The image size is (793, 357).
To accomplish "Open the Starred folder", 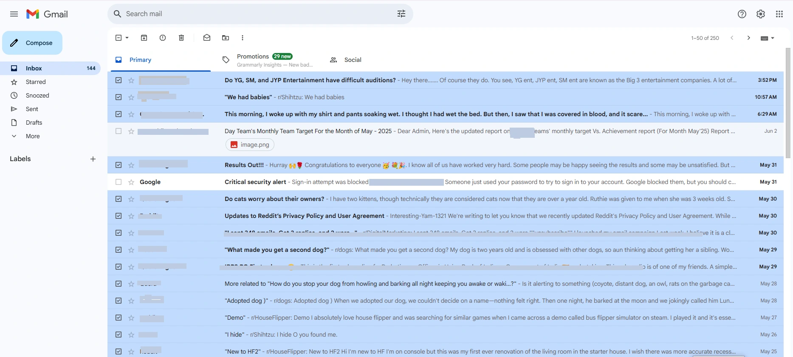I will coord(50,82).
